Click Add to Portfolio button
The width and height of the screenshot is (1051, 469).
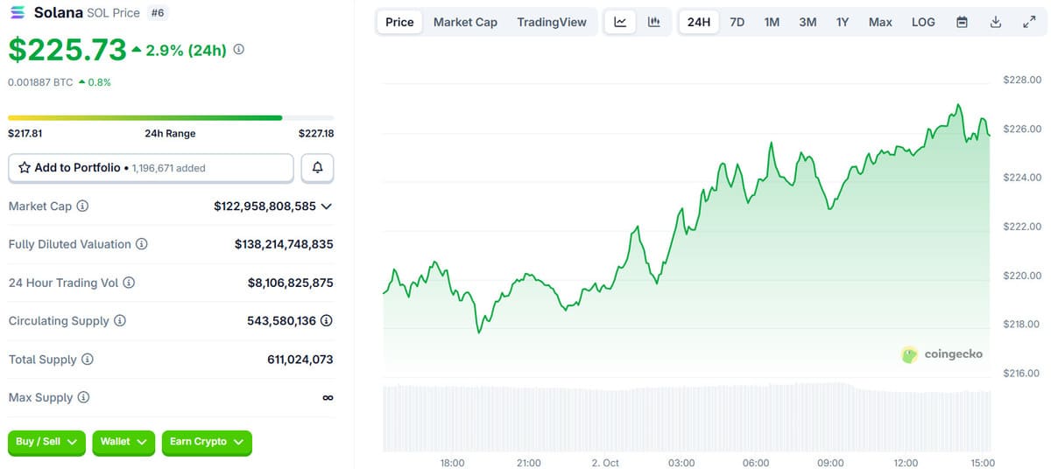click(151, 168)
